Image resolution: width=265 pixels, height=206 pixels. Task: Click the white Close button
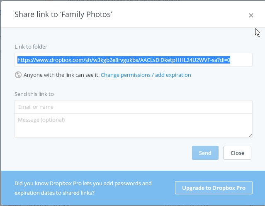coord(237,153)
